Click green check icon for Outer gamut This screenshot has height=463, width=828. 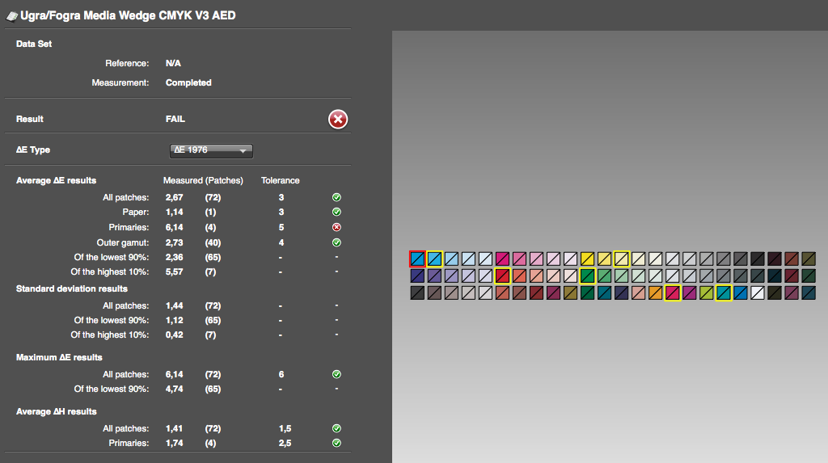click(336, 243)
